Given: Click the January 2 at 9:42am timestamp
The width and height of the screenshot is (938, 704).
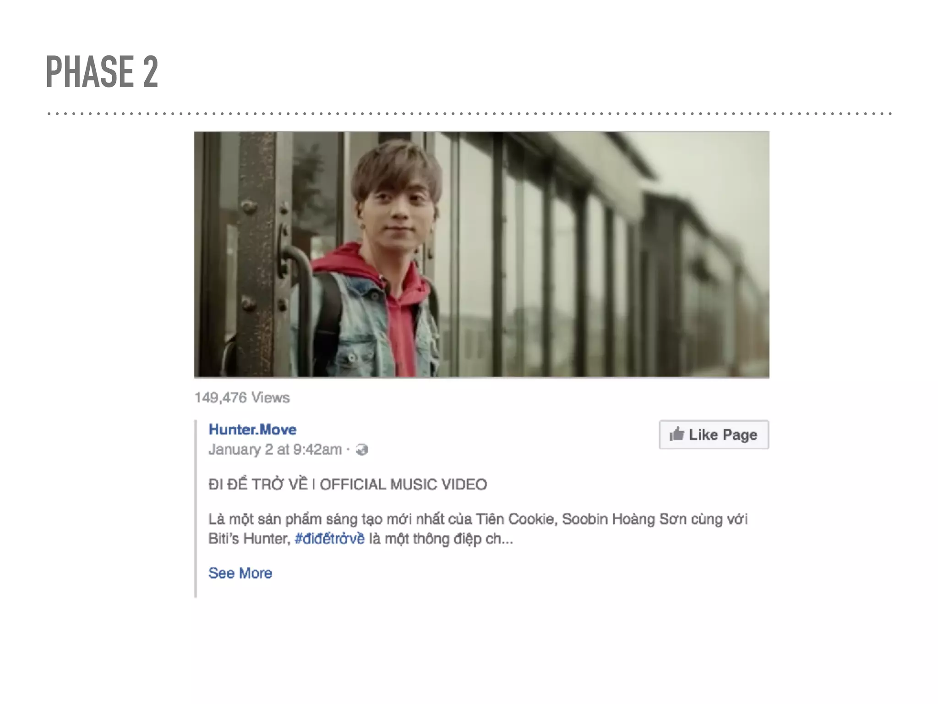Looking at the screenshot, I should (x=275, y=450).
